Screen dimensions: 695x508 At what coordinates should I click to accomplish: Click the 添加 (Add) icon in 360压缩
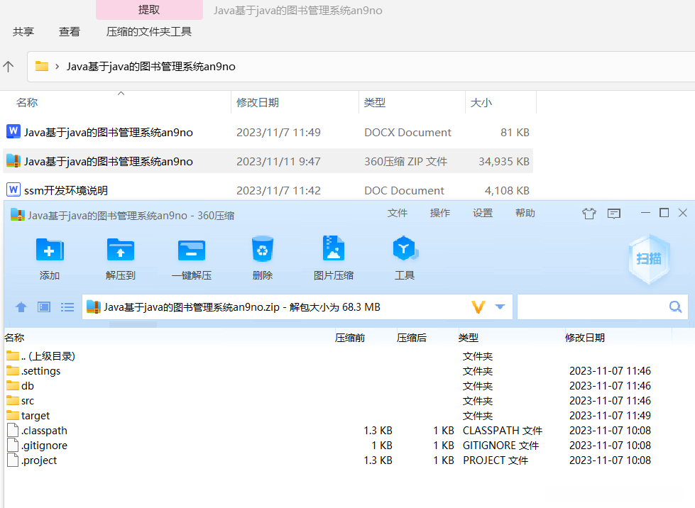[x=50, y=250]
